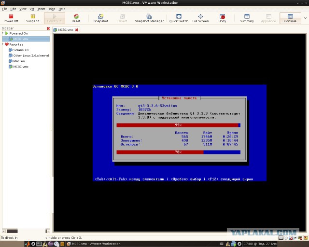
Task: Click the remaining time 0:07:45
Action: (230, 144)
